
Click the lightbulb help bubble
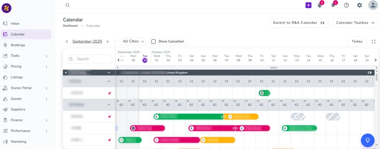coord(367,140)
